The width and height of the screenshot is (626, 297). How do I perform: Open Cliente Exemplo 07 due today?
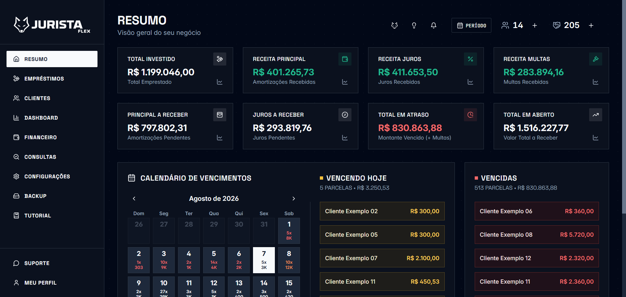382,258
